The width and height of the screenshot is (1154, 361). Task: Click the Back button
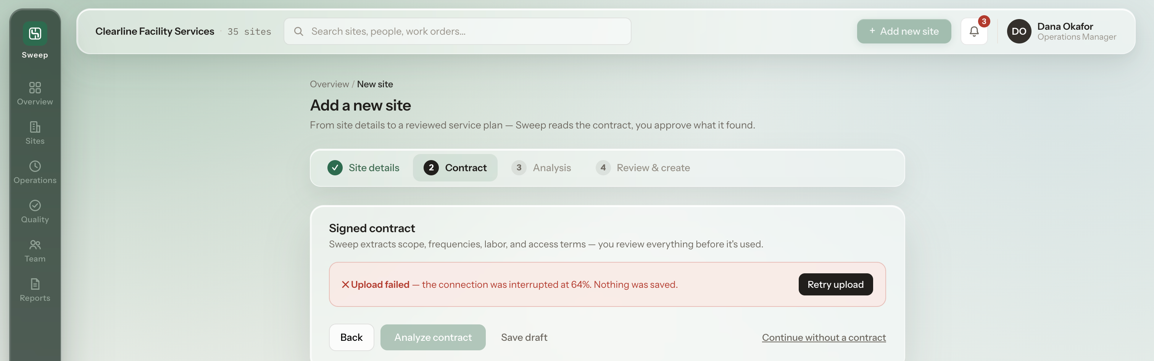click(x=351, y=337)
